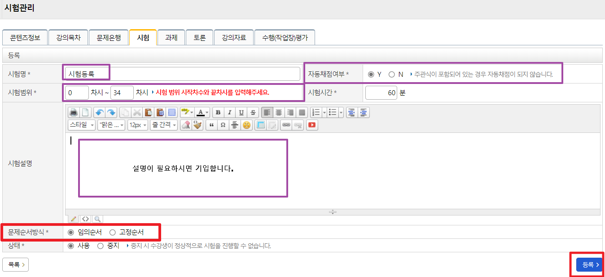Insert a table in the editor
The width and height of the screenshot is (605, 277).
(260, 125)
